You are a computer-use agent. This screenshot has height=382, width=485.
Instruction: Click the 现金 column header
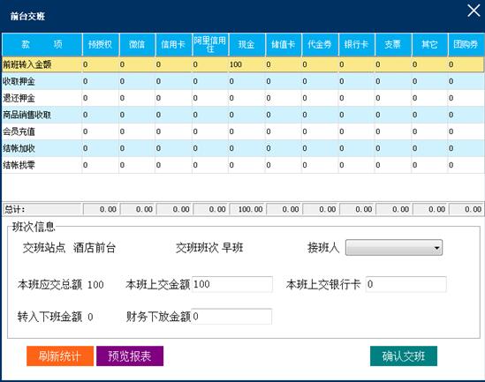pyautogui.click(x=246, y=44)
